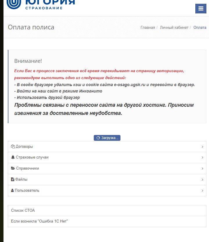Expand Пользователь using its right chevron

(202, 191)
